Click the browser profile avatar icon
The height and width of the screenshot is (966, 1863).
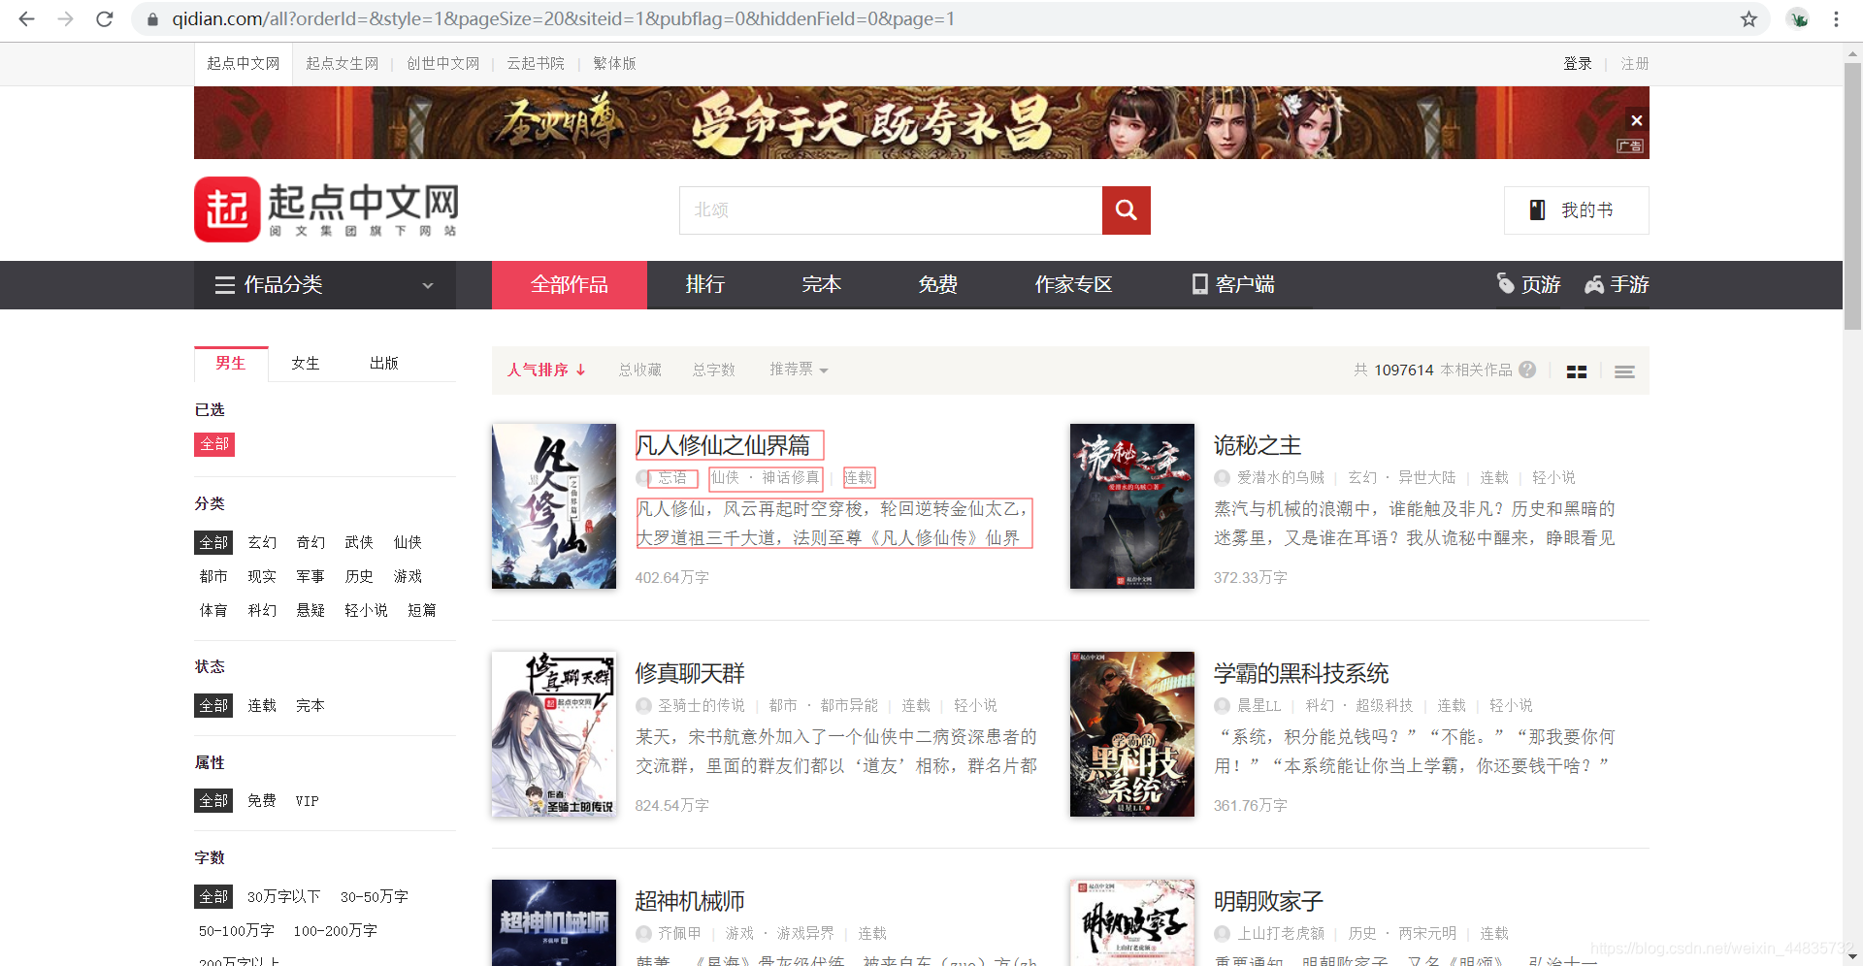tap(1798, 18)
